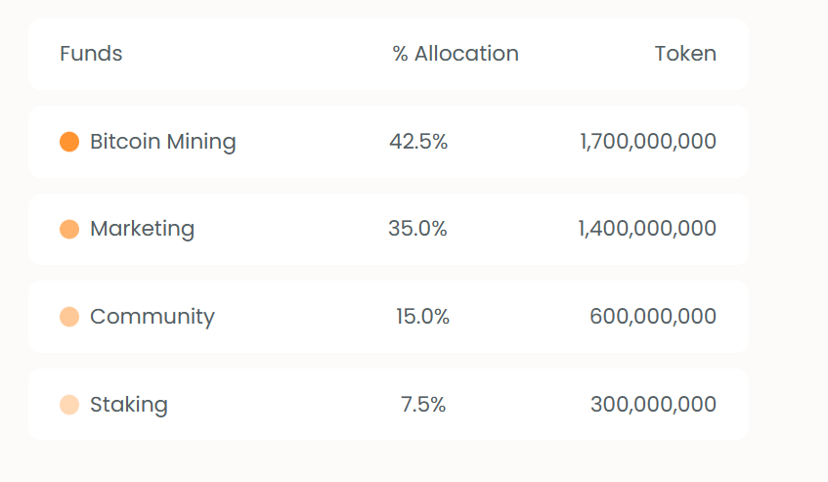Click the 600,000,000 token amount
The width and height of the screenshot is (828, 482).
(x=653, y=316)
